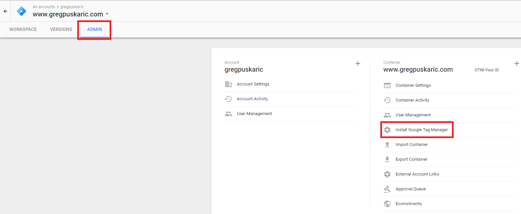Switch to the Workspace tab

[x=23, y=29]
